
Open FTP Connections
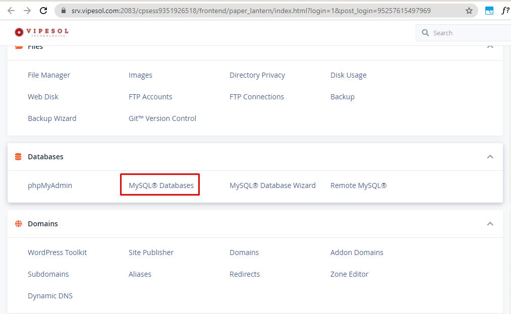[x=257, y=97]
